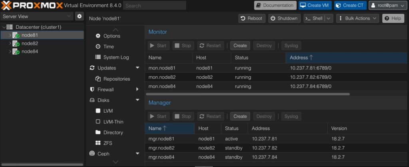Screen dimensions: 409x167
Task: Click the Help question-mark button
Action: tap(393, 18)
